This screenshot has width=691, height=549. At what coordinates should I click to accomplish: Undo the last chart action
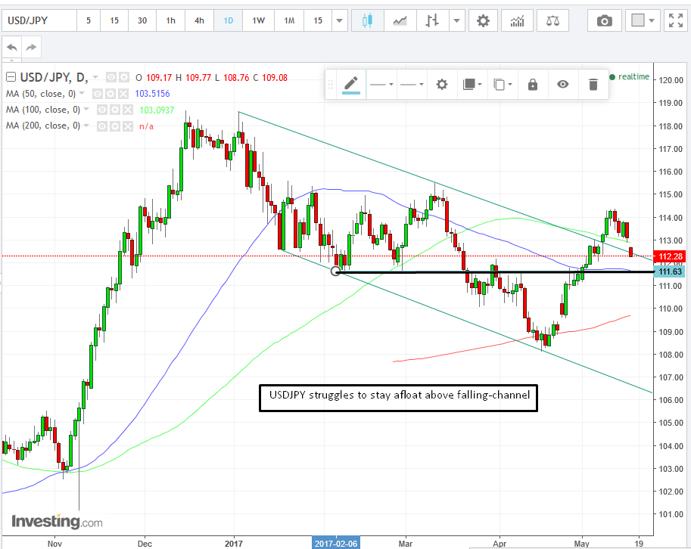12,47
